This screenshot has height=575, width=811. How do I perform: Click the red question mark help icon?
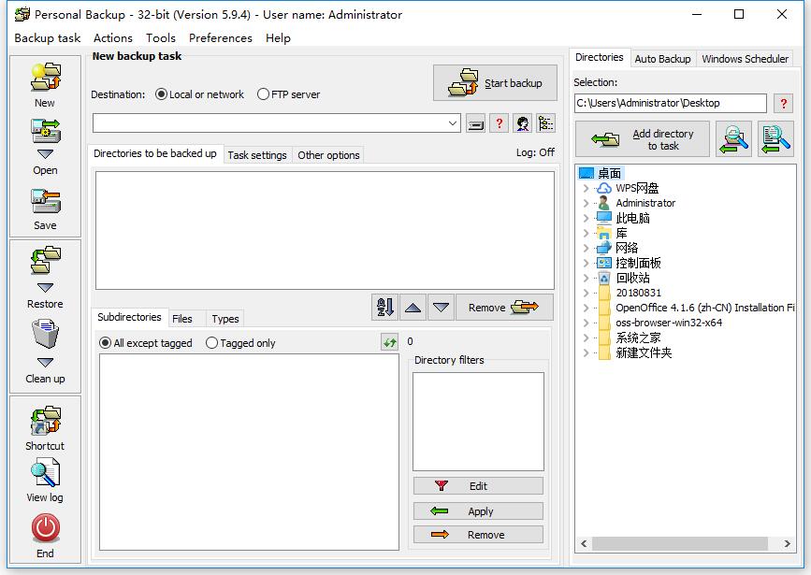(x=499, y=123)
